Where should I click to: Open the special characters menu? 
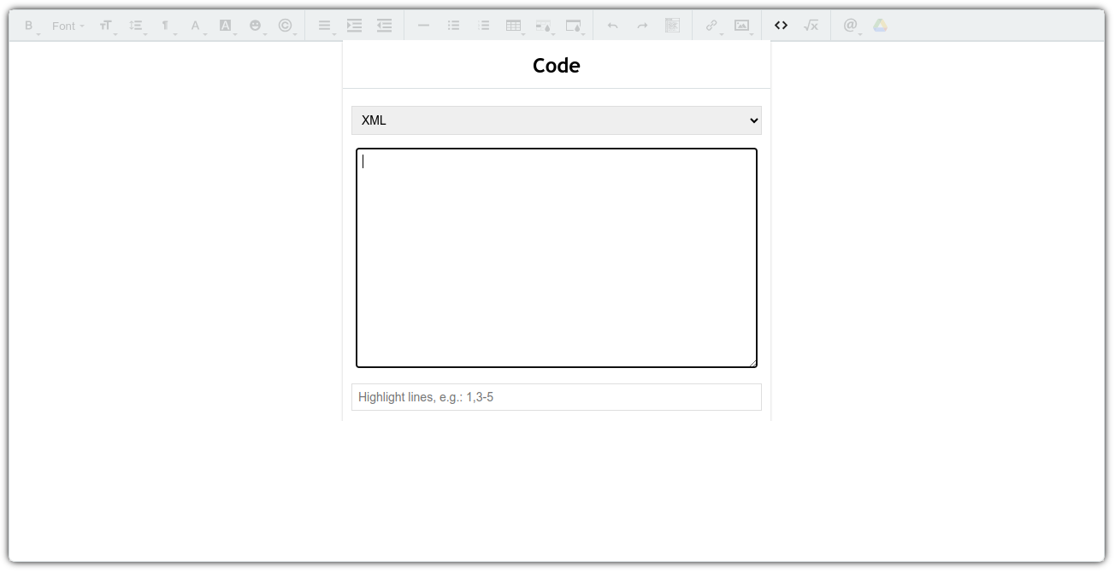click(286, 26)
